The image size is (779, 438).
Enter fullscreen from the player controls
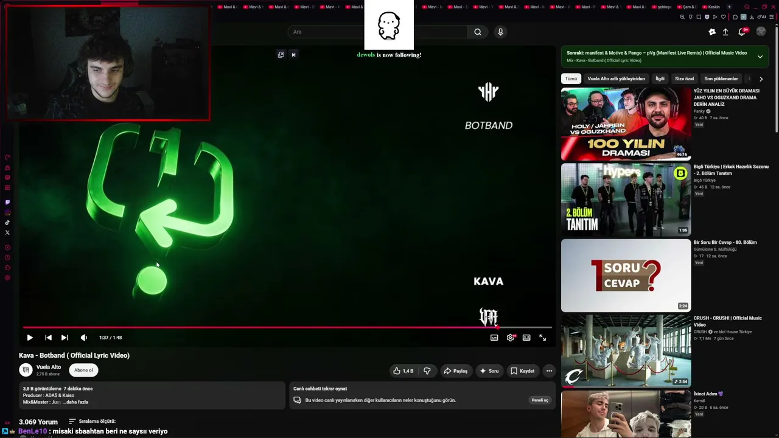click(x=543, y=338)
